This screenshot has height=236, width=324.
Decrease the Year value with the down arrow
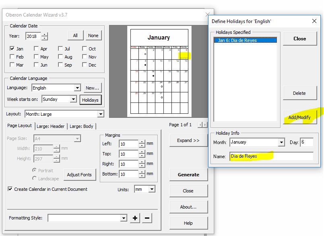click(x=45, y=38)
